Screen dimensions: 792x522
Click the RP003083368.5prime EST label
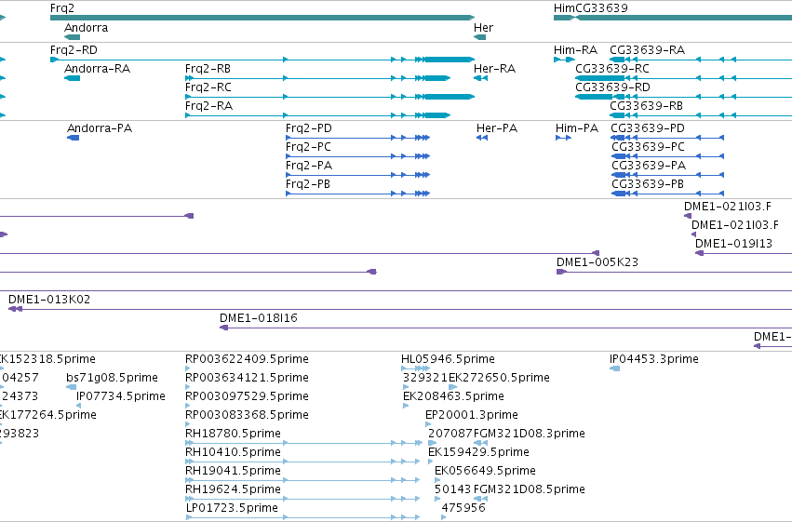click(247, 416)
